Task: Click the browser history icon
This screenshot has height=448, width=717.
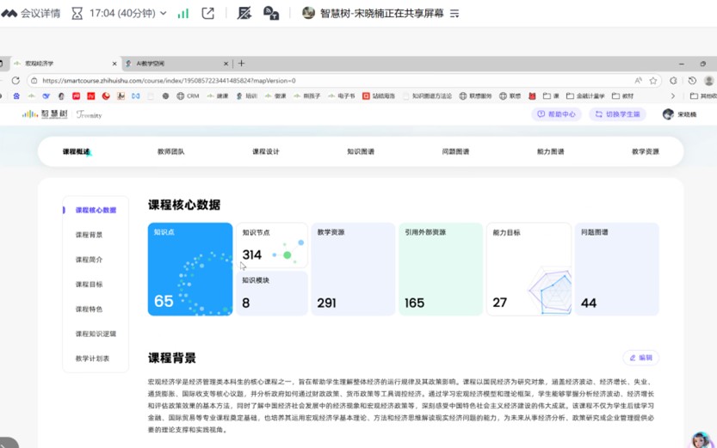Action: [x=692, y=81]
